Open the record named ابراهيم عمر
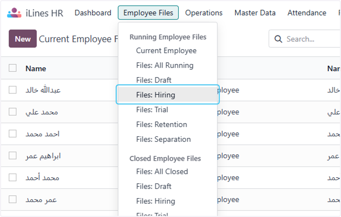 (x=43, y=156)
